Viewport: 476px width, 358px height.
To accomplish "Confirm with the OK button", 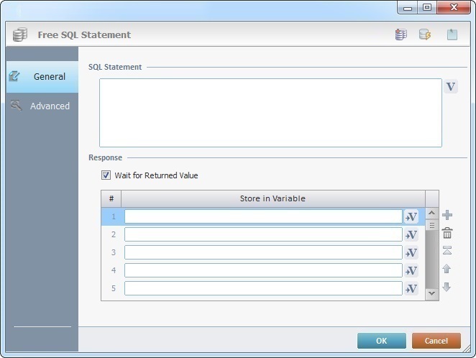I will coord(381,341).
